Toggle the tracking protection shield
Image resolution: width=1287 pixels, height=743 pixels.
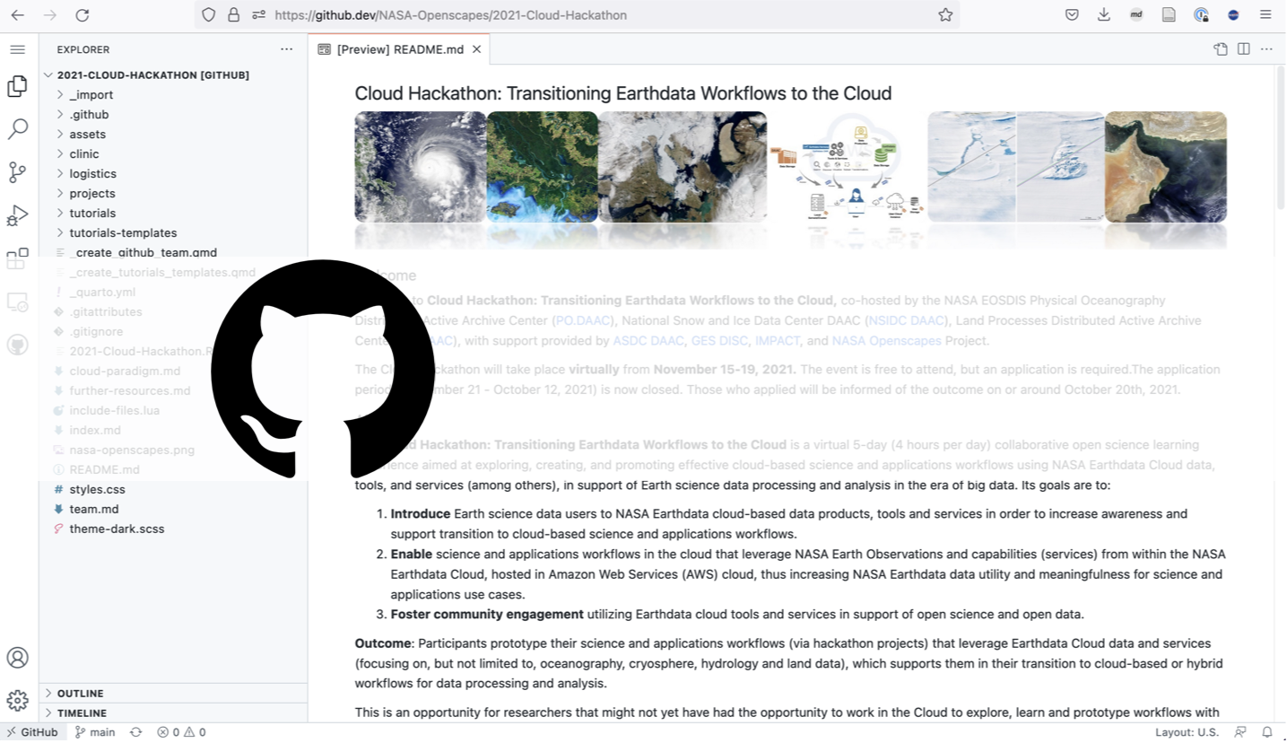[207, 15]
